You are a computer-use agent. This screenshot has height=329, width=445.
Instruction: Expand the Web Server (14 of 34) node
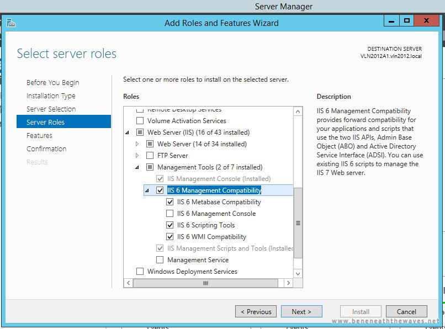click(x=137, y=144)
